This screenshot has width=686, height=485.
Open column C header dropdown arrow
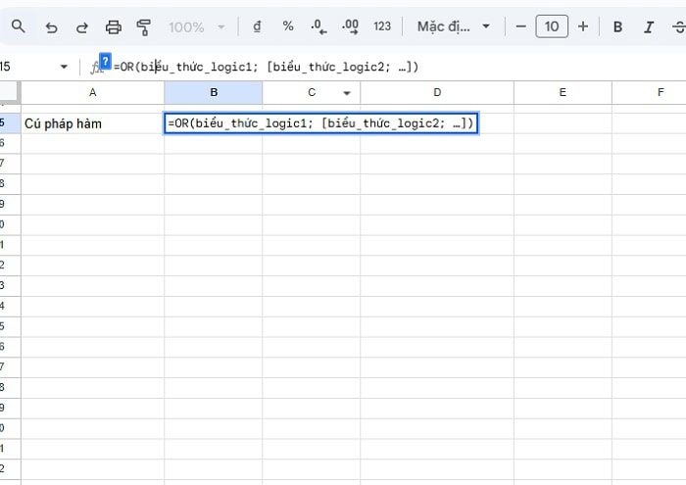(346, 93)
